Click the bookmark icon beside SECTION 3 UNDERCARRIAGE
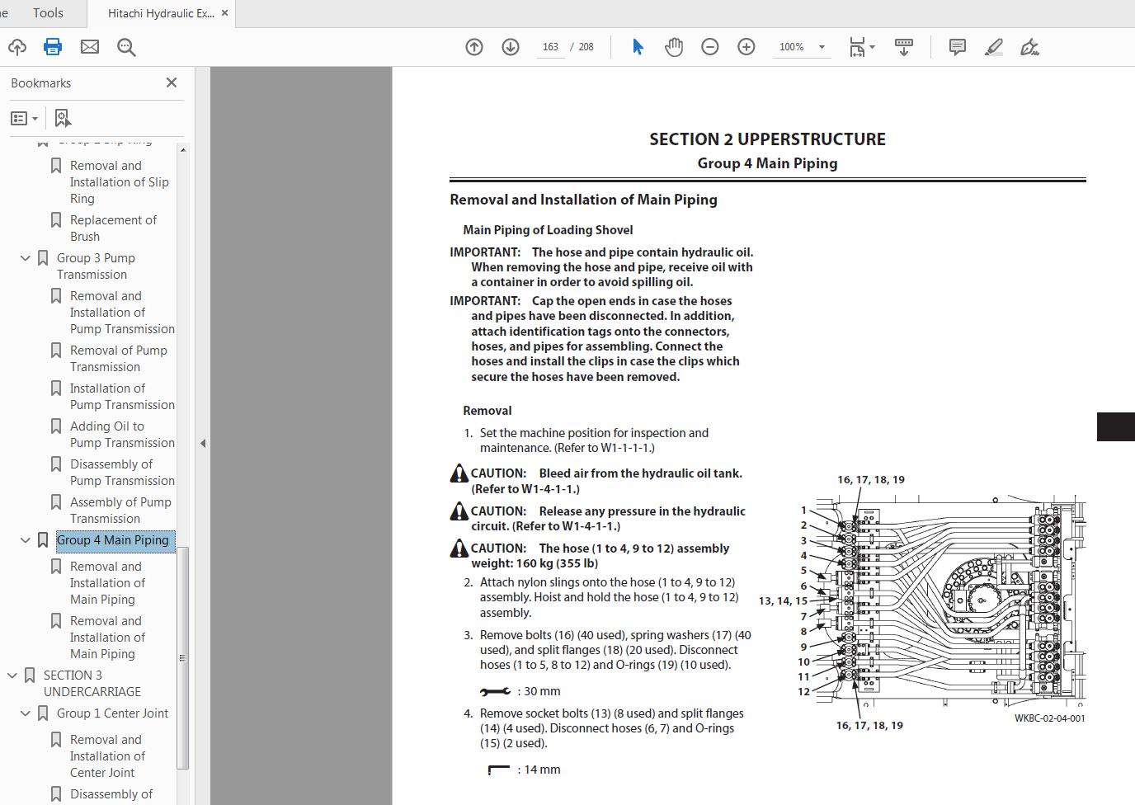 [30, 676]
